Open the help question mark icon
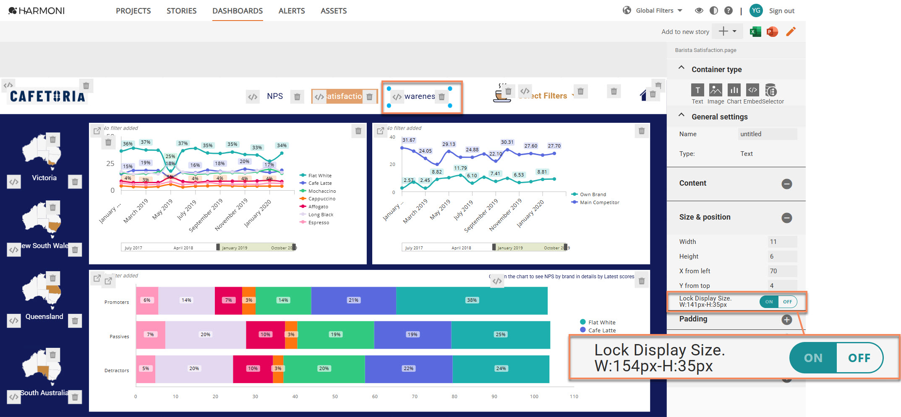Screen dimensions: 901x417 coord(729,10)
